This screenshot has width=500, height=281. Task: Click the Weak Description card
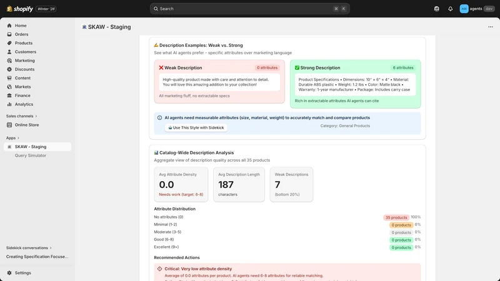click(219, 82)
